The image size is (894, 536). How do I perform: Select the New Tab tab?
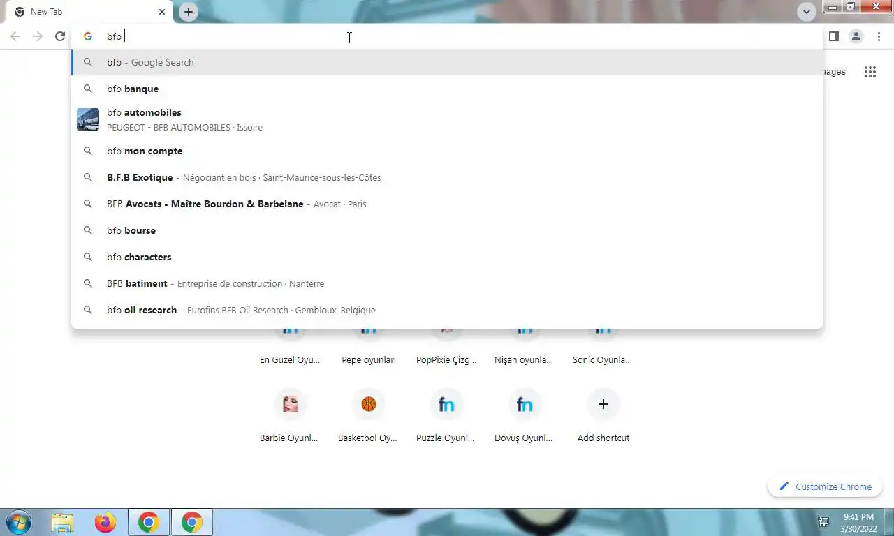(91, 12)
